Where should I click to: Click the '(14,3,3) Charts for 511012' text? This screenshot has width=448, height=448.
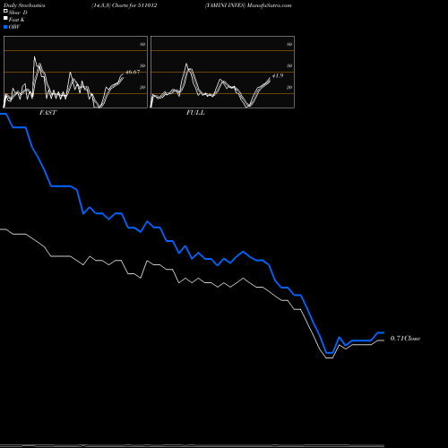(x=125, y=5)
